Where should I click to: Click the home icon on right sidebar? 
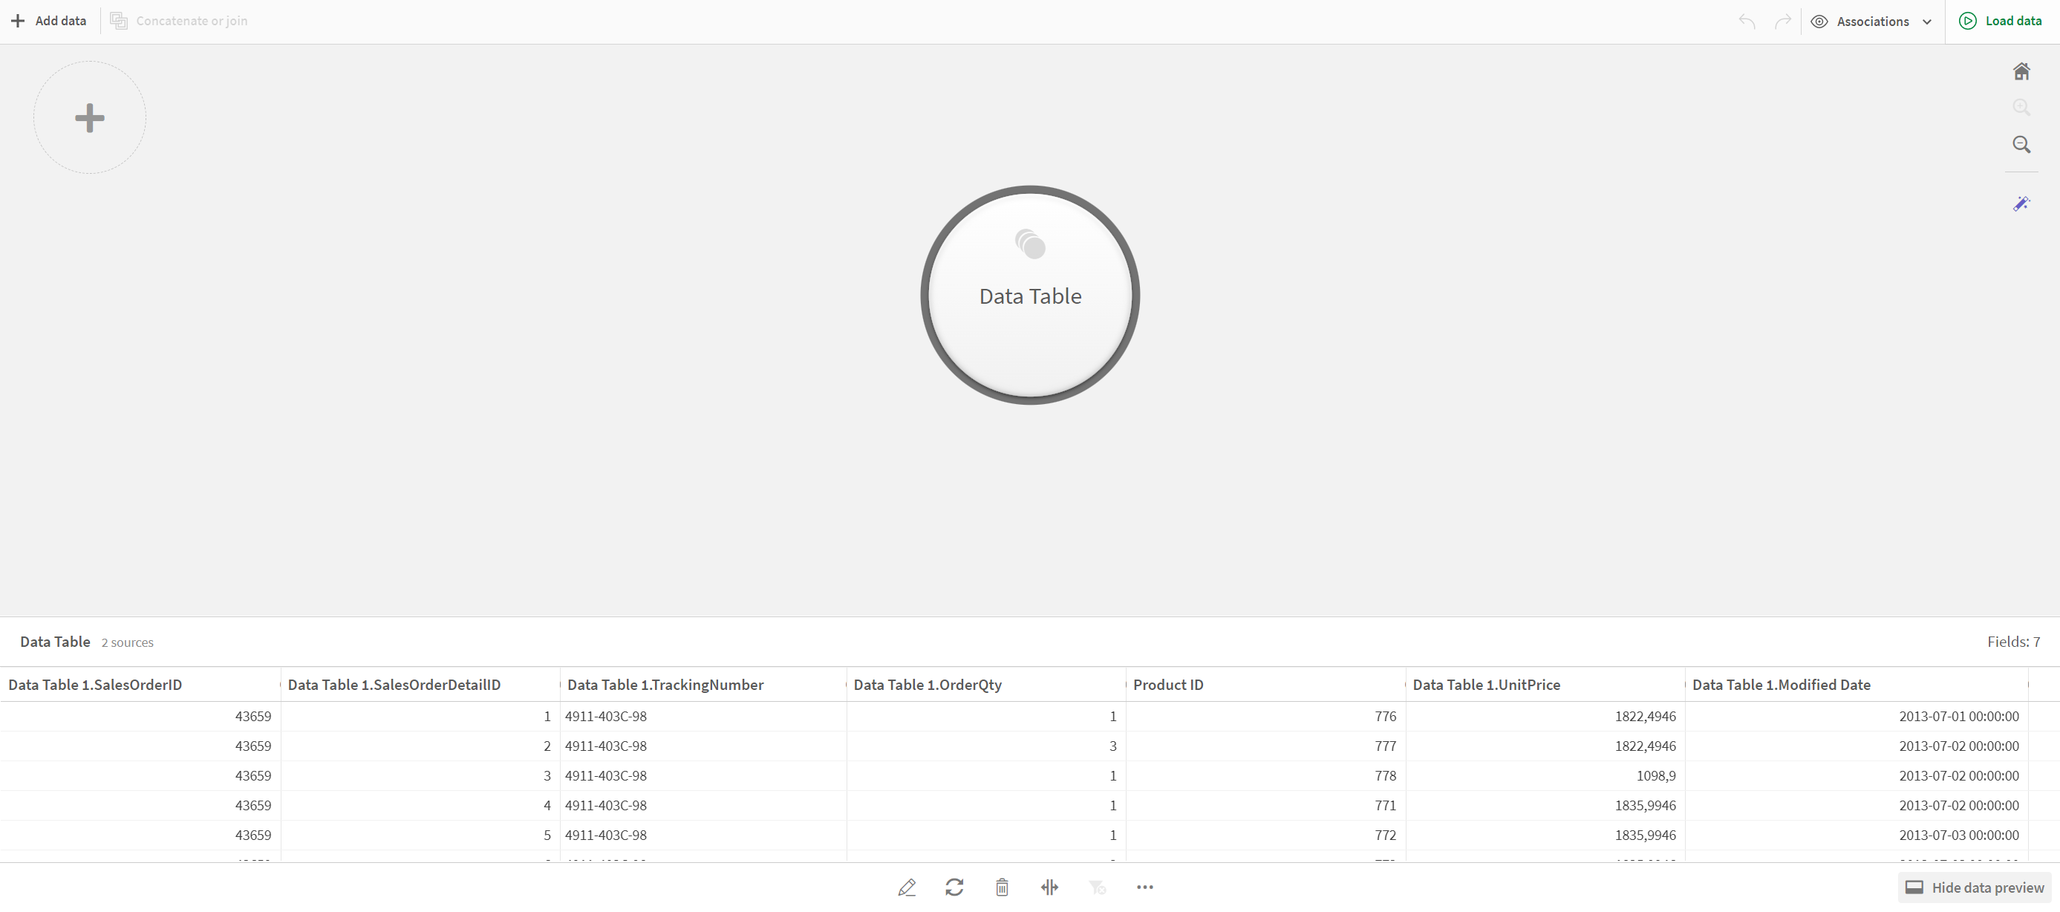pyautogui.click(x=2023, y=71)
